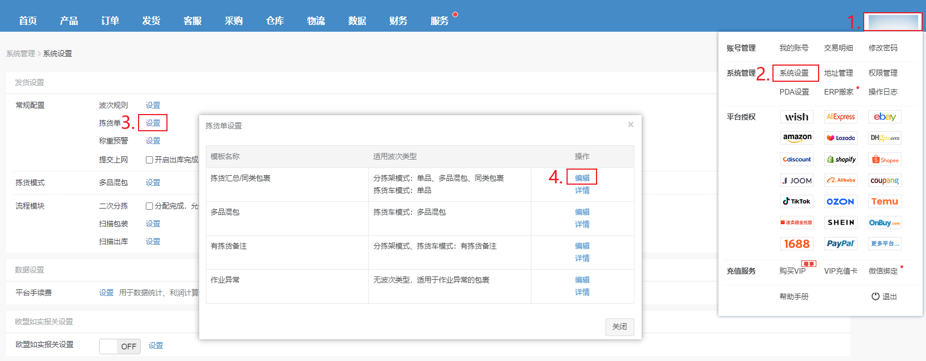Viewport: 926px width, 361px height.
Task: Open the TikTok platform authorization
Action: (x=796, y=201)
